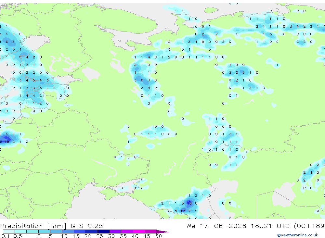Screen dimensions: 325x238
Task: Click the legend scale label '0.1'
Action: [6, 236]
